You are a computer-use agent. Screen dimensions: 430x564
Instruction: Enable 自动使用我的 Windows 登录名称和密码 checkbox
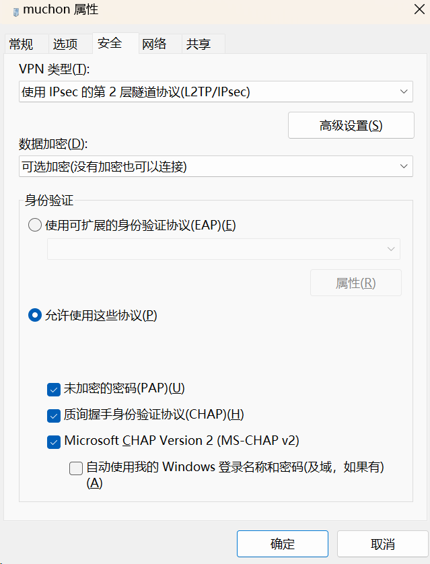pos(76,468)
